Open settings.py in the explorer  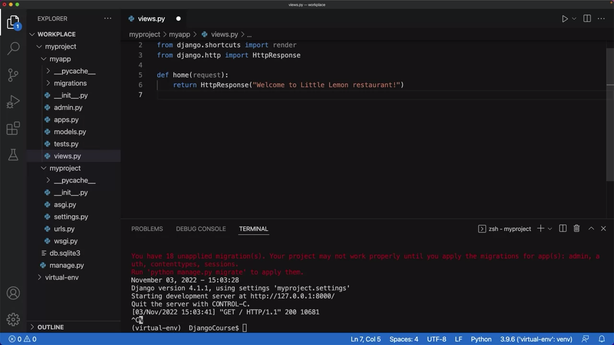pyautogui.click(x=71, y=217)
